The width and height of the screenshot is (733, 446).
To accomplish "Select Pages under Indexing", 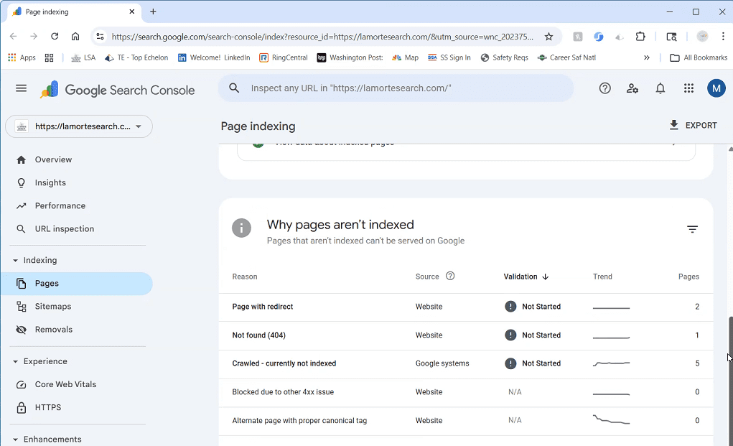I will point(77,284).
